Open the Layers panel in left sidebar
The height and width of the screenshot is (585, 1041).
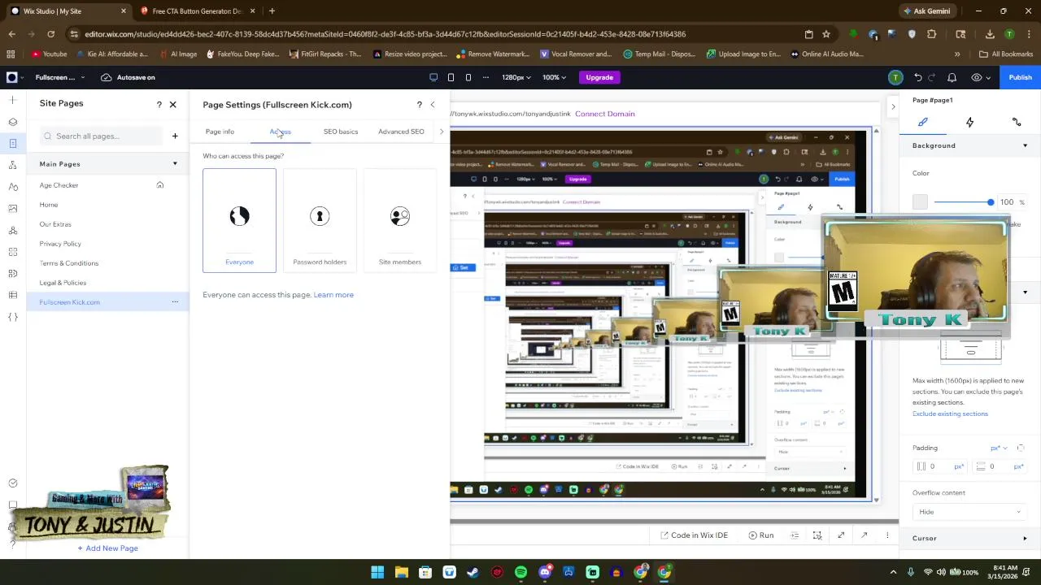tap(12, 122)
